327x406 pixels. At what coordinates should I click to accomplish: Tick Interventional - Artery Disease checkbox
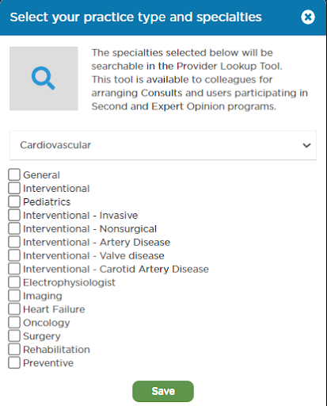(x=14, y=242)
